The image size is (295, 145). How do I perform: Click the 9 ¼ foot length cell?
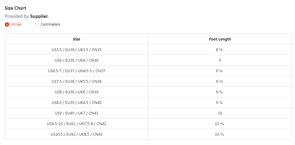[x=220, y=71]
